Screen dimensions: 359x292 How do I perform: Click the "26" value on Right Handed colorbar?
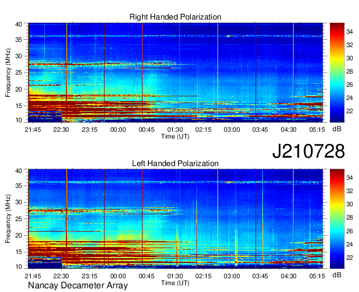[x=349, y=85]
